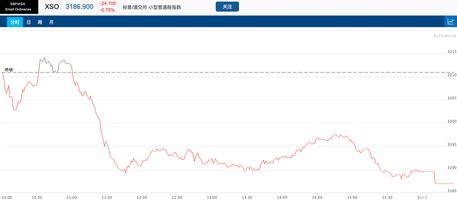Click the 12:00 time axis label
Viewport: 457px width, 202px height.
(141, 198)
